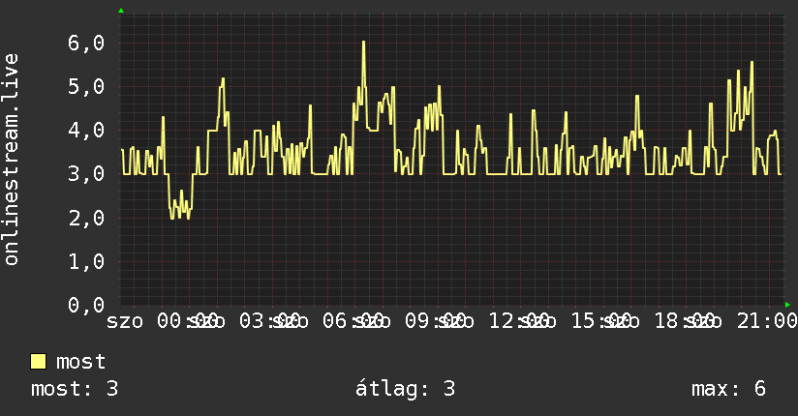Click the 'max: 6' maximum value
798x416 pixels.
tap(728, 389)
